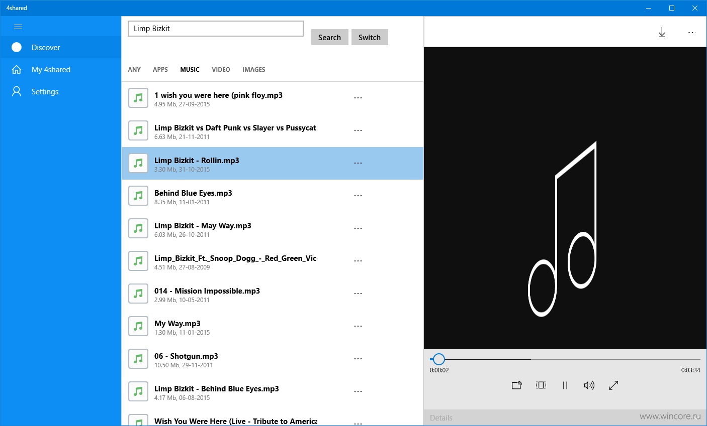Open more options for 06 - Shotgun.mp3
This screenshot has width=707, height=426.
pyautogui.click(x=358, y=359)
